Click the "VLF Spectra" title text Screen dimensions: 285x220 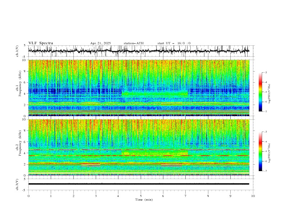pos(41,43)
